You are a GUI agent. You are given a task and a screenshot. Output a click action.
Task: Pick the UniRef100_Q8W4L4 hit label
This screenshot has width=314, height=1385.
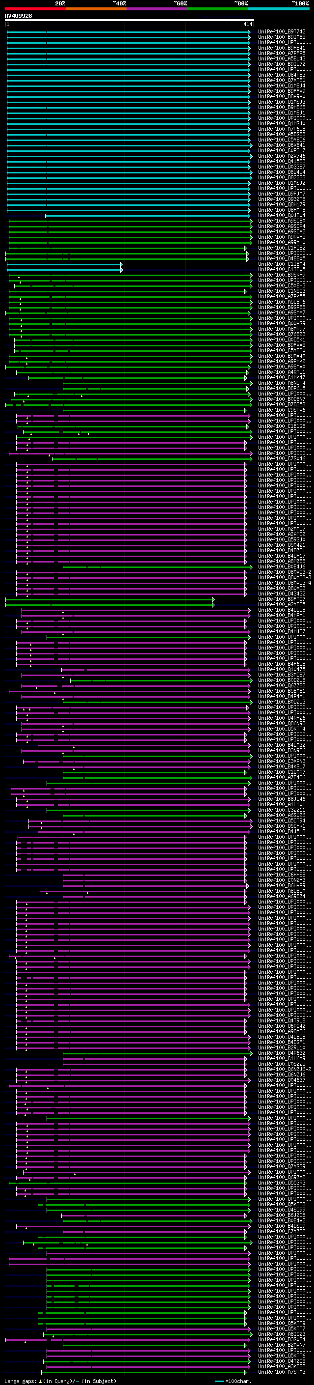[282, 172]
